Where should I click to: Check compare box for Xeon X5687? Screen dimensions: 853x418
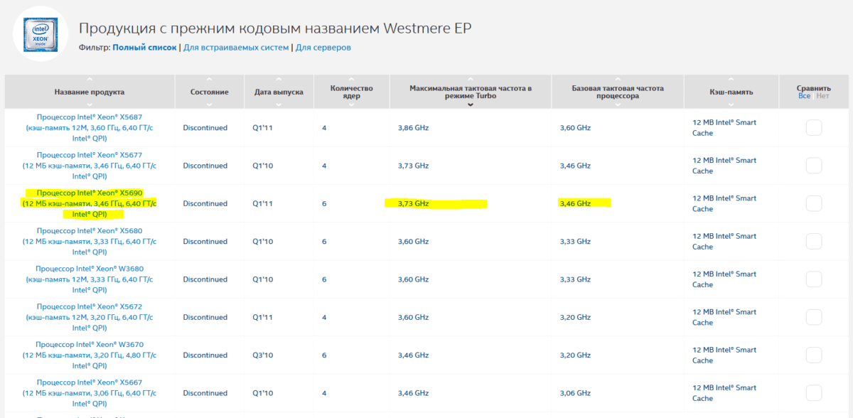(x=814, y=128)
